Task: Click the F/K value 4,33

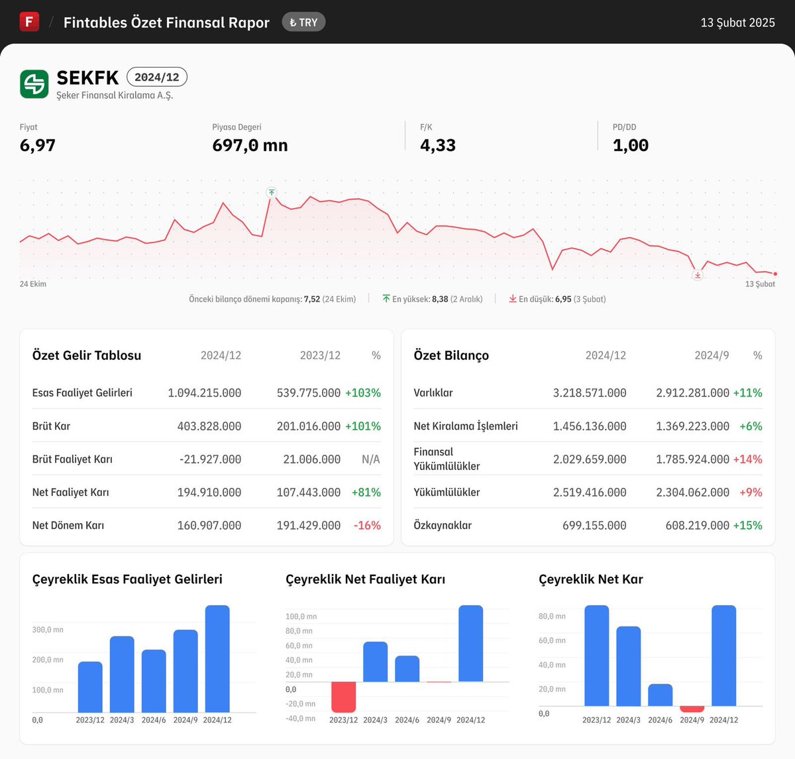Action: click(x=438, y=145)
